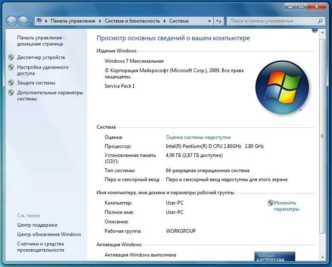
Task: Open Дополнительные параметры системы
Action: click(50, 96)
